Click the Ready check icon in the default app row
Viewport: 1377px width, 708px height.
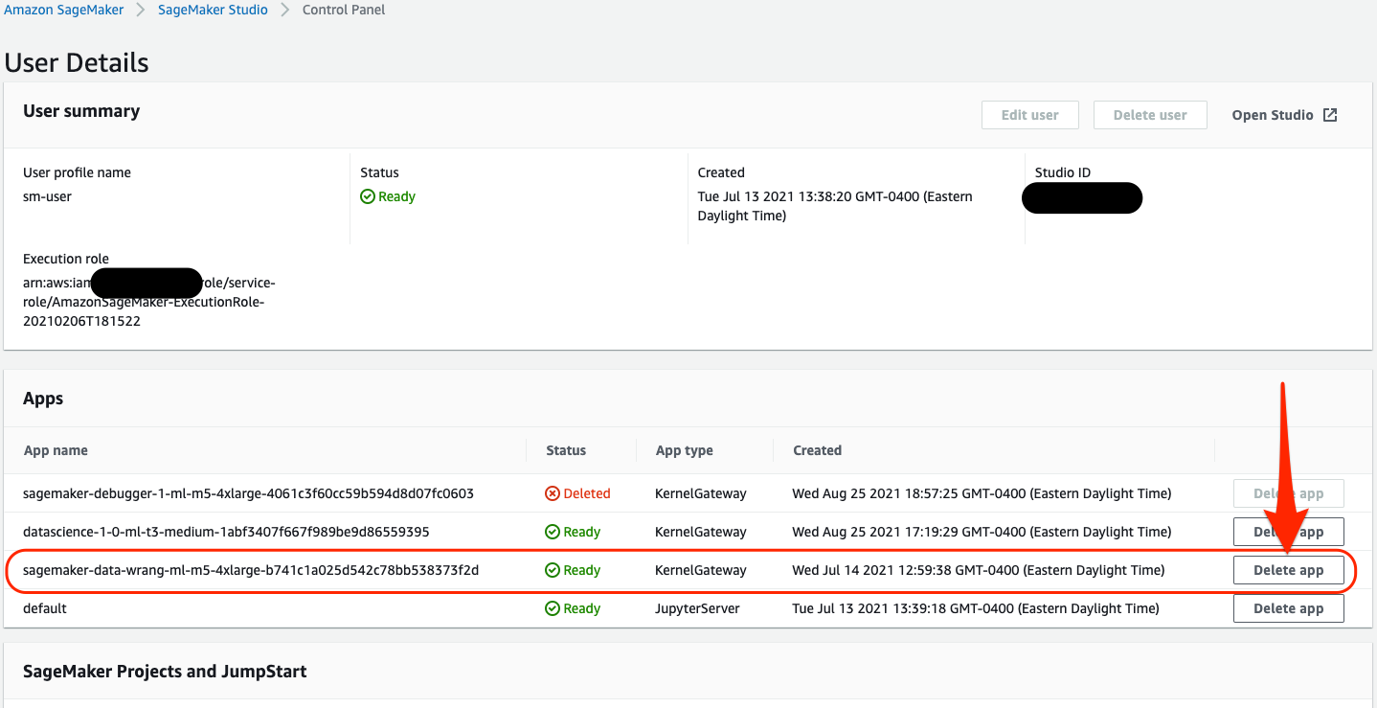[x=553, y=608]
